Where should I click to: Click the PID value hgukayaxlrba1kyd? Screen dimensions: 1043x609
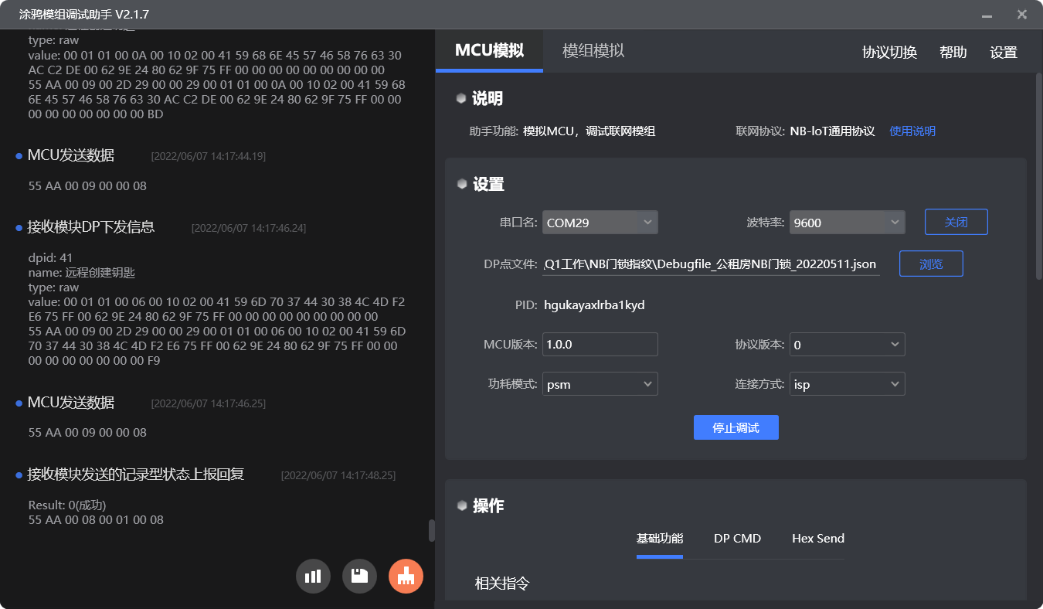coord(594,305)
